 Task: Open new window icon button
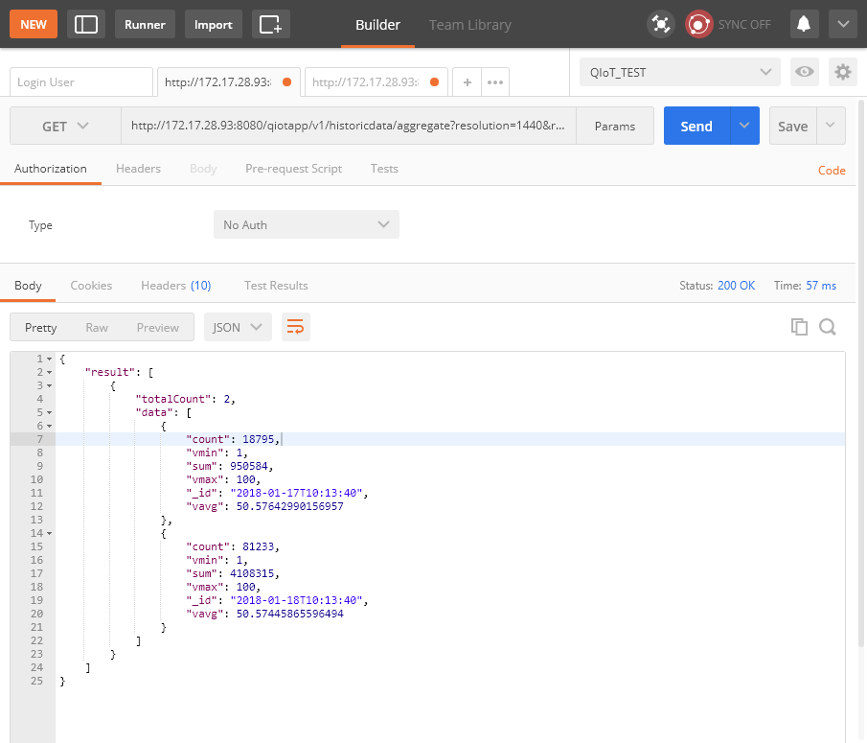coord(271,24)
